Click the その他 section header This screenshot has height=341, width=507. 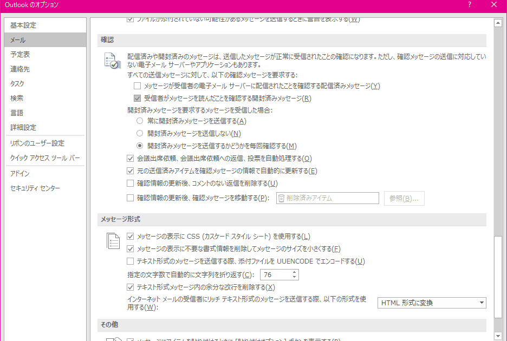point(291,325)
